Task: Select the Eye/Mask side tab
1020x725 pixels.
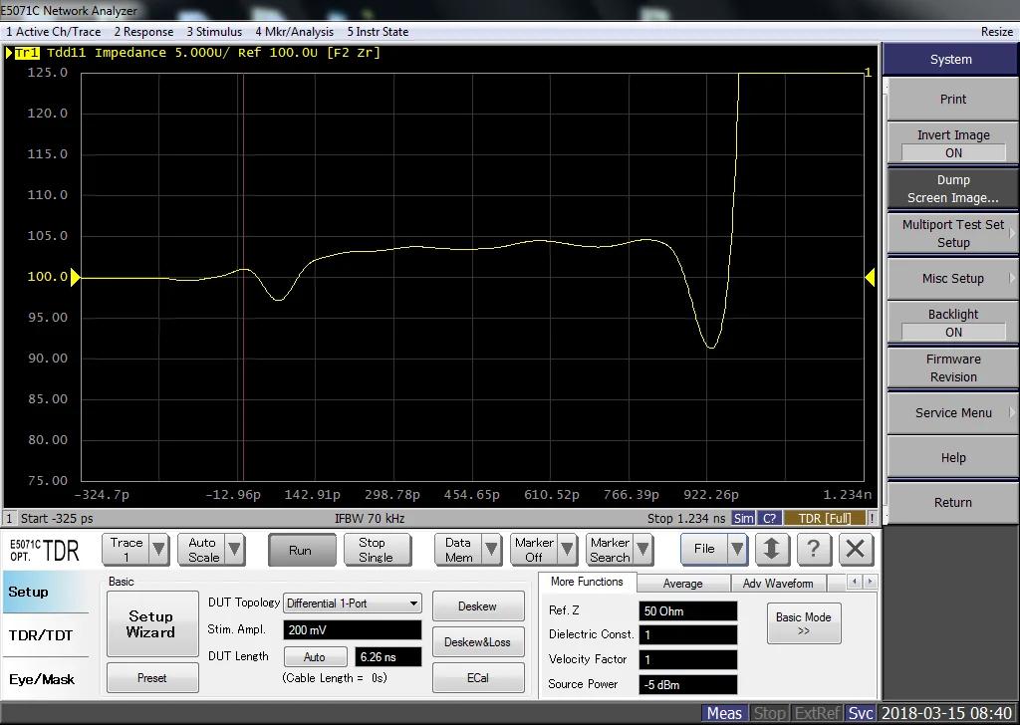Action: [45, 679]
